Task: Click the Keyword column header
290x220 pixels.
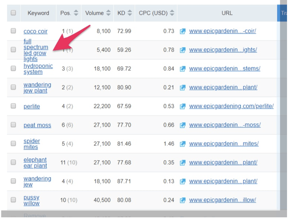Action: (38, 13)
